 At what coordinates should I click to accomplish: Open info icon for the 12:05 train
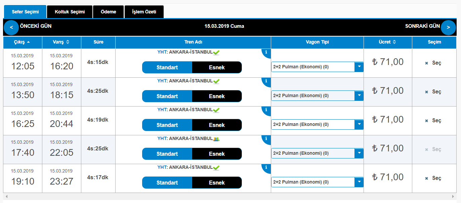pyautogui.click(x=266, y=52)
